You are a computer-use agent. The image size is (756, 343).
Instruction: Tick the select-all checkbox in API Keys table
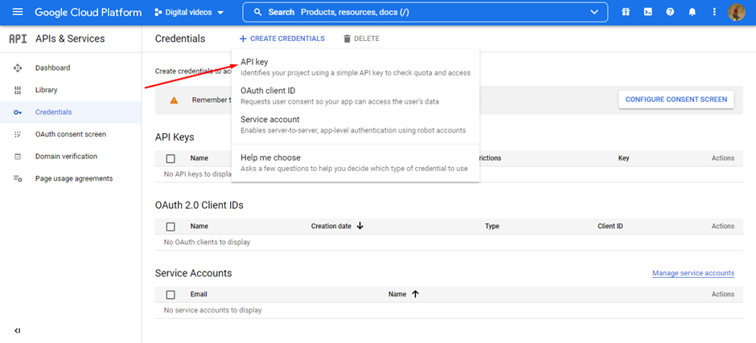tap(171, 158)
